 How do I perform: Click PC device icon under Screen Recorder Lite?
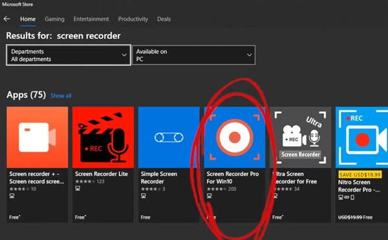click(x=78, y=188)
